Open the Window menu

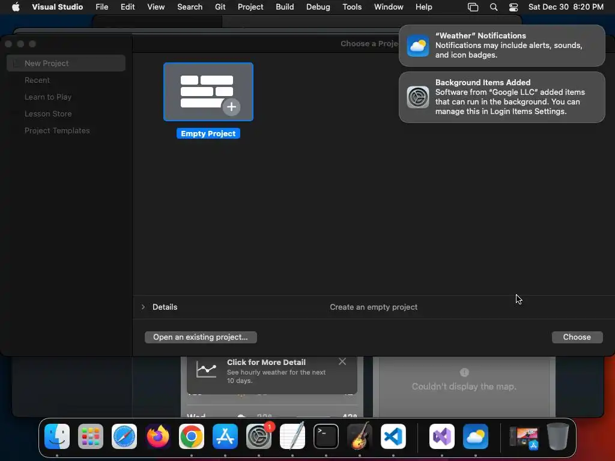[x=389, y=7]
